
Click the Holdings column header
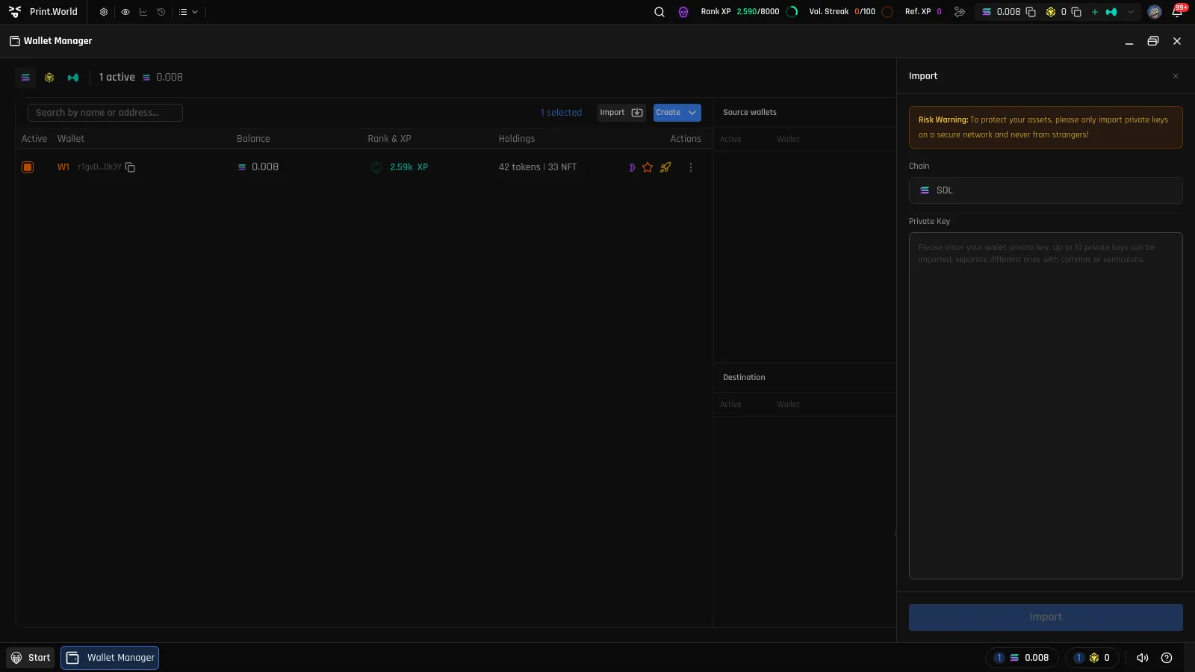(x=517, y=139)
